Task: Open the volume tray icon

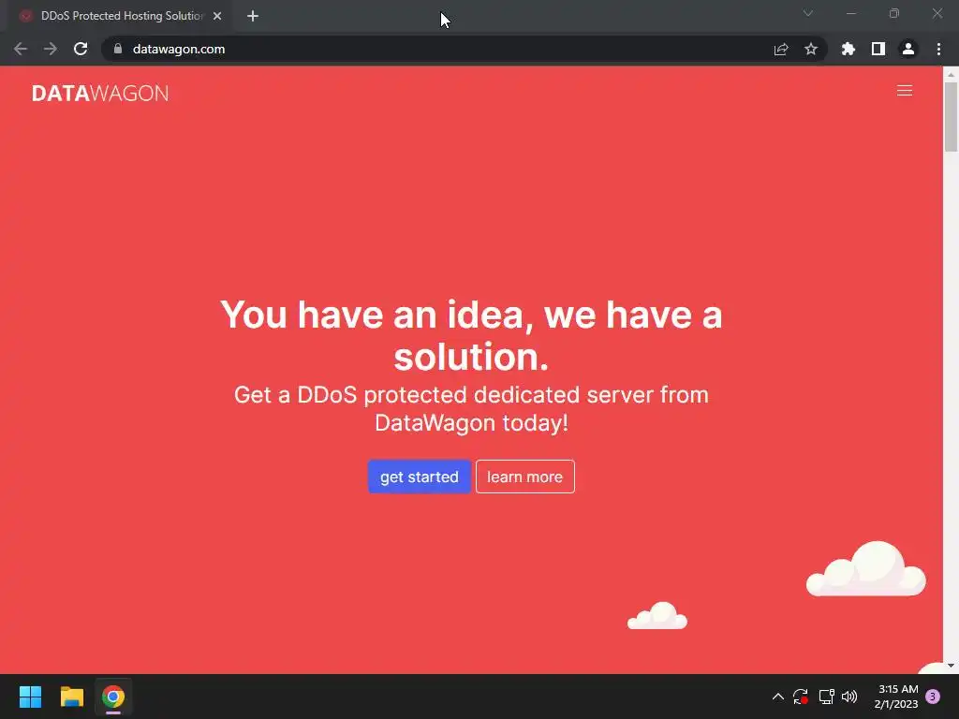Action: click(849, 697)
